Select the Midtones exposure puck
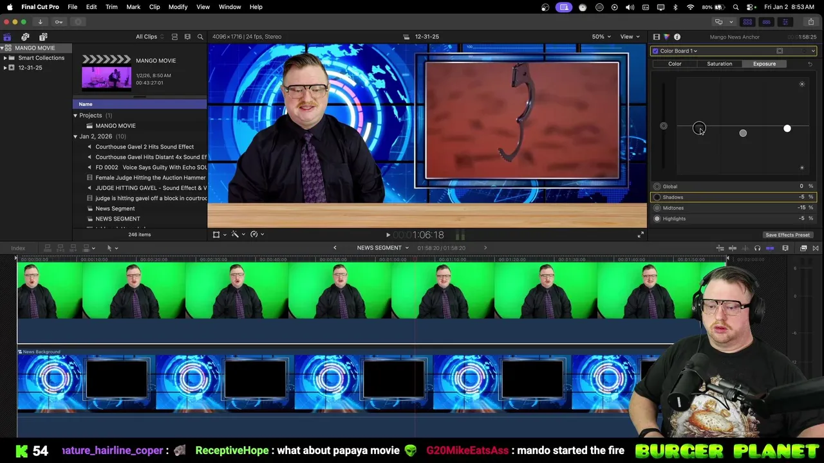The width and height of the screenshot is (824, 463). (x=743, y=133)
